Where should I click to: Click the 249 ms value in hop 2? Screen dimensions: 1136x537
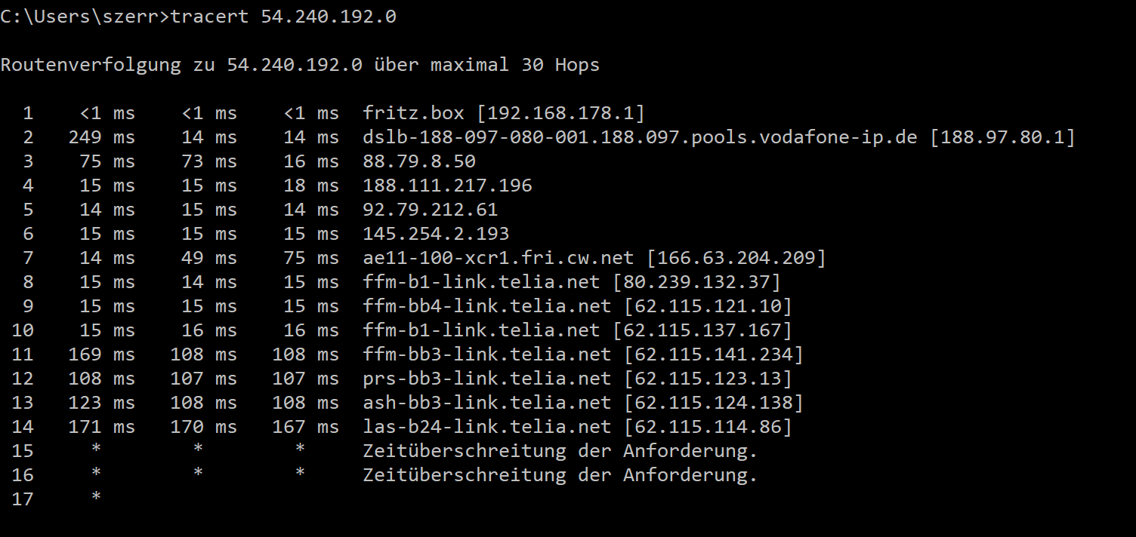[x=101, y=137]
